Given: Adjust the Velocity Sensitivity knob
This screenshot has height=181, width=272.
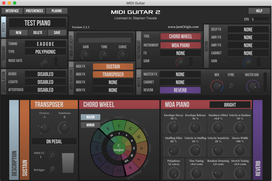Looking at the screenshot, I should coord(218,151).
